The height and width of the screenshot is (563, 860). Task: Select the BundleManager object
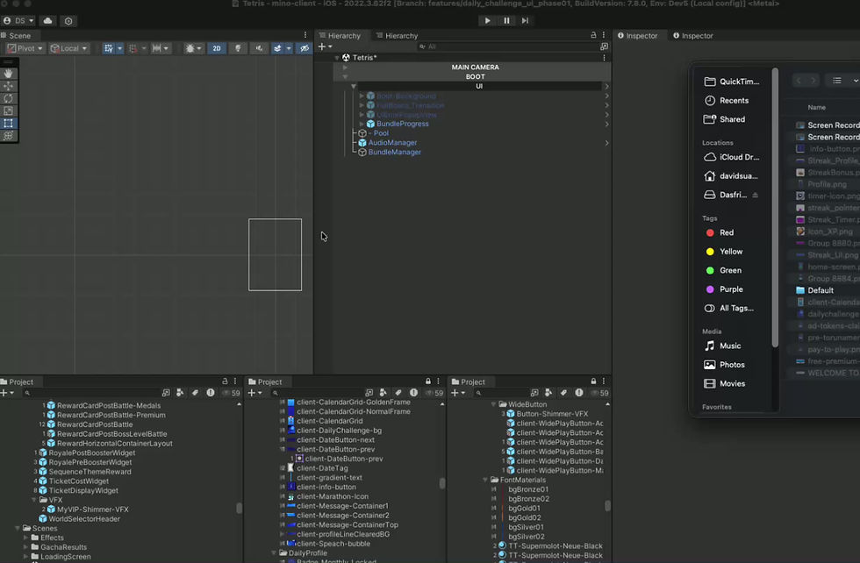coord(394,152)
